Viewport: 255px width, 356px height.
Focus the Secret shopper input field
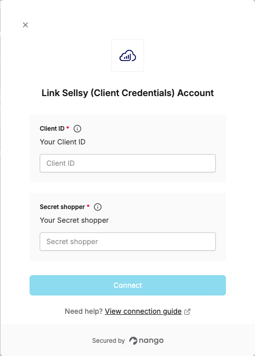click(x=128, y=242)
